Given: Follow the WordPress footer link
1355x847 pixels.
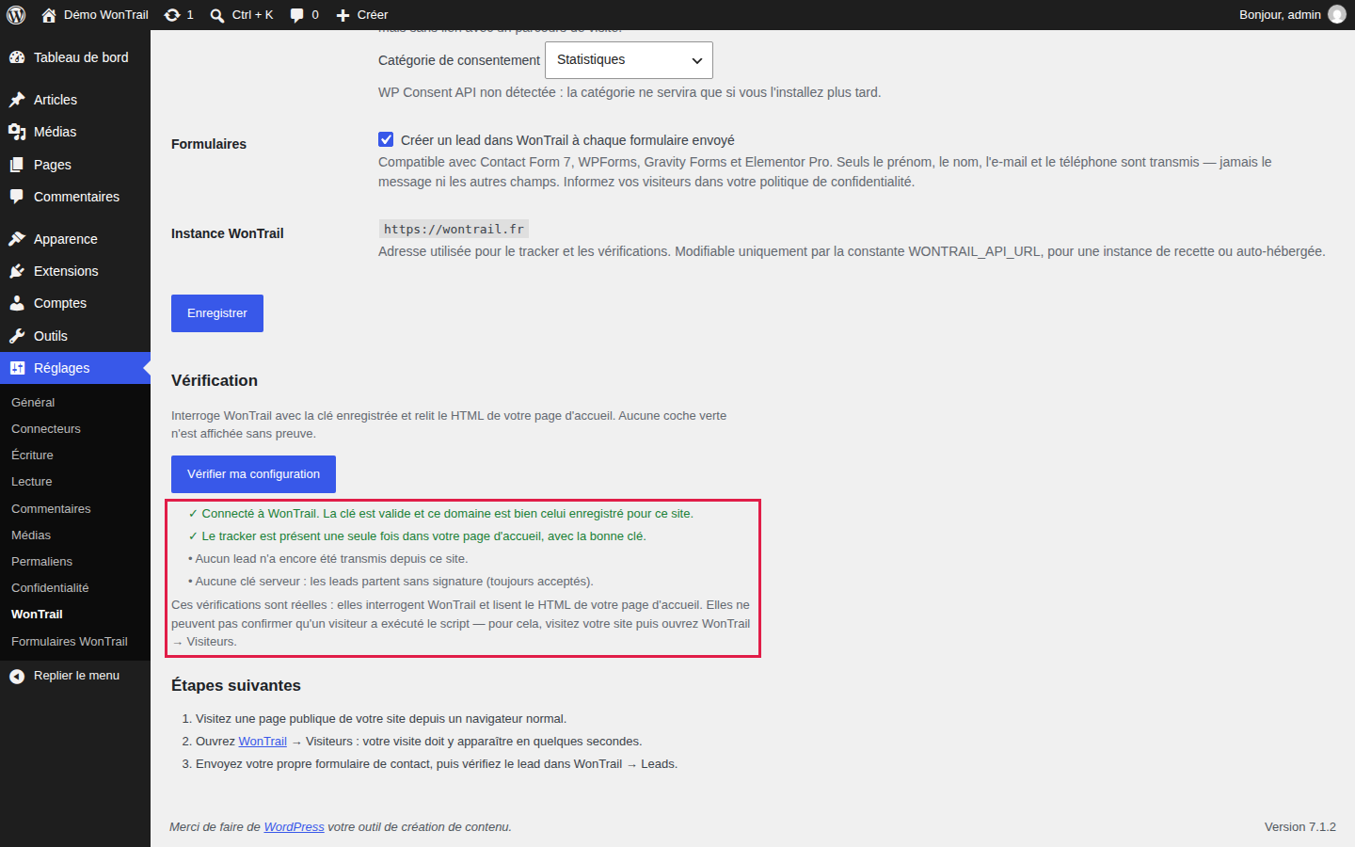Looking at the screenshot, I should (x=294, y=826).
